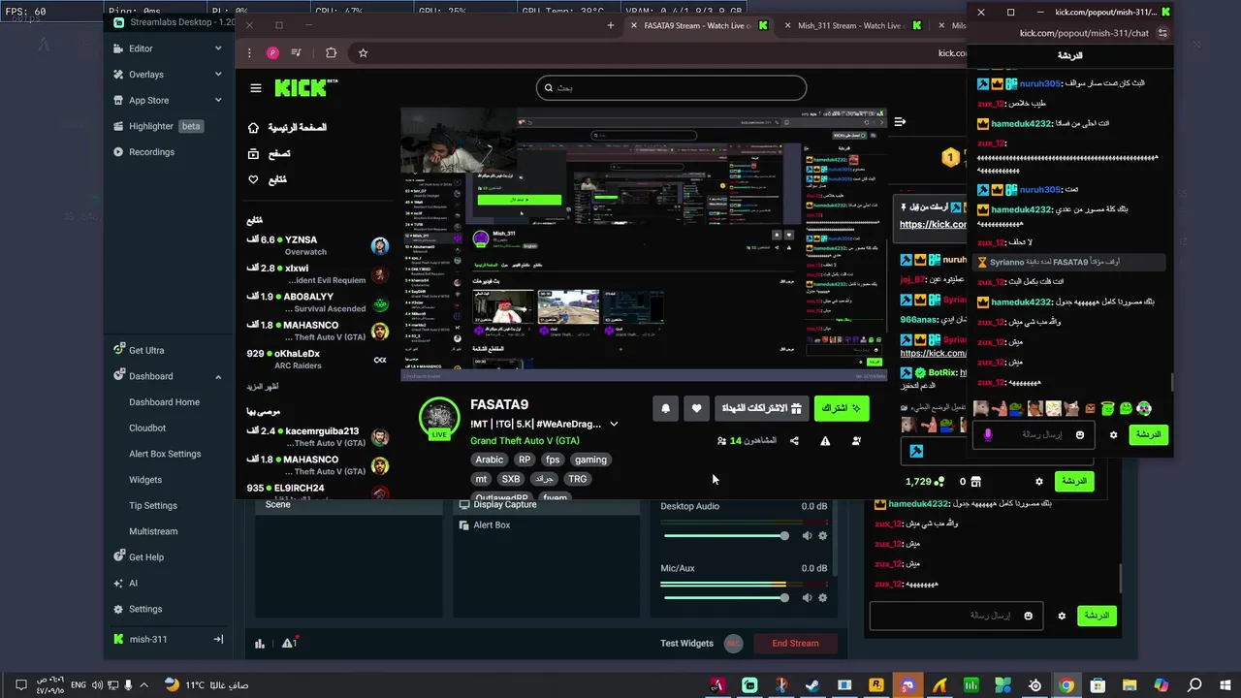Adjust the Desktop Audio volume slider
Viewport: 1241px width, 698px height.
724,536
